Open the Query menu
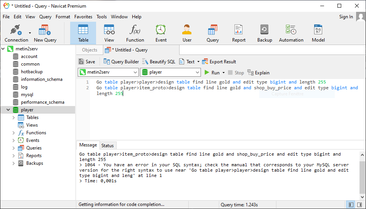Screen dimensions: 366x209 coord(45,17)
